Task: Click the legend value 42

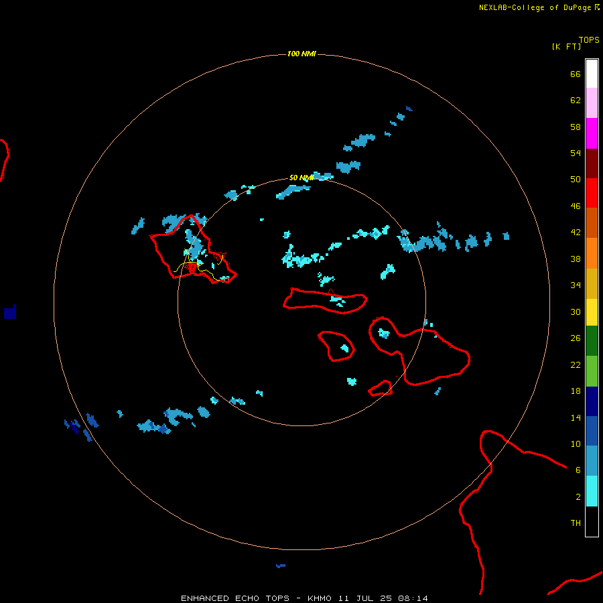Action: click(x=576, y=232)
